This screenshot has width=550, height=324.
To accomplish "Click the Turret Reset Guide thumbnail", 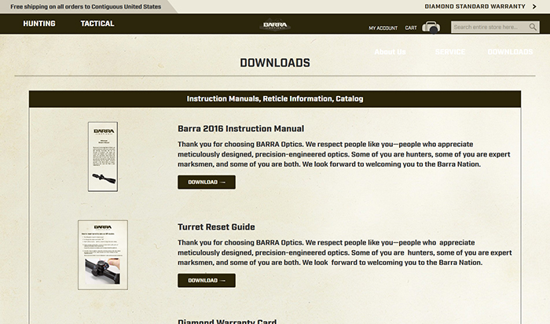I will tap(103, 255).
